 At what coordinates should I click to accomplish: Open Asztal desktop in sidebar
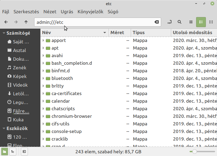coord(17,50)
